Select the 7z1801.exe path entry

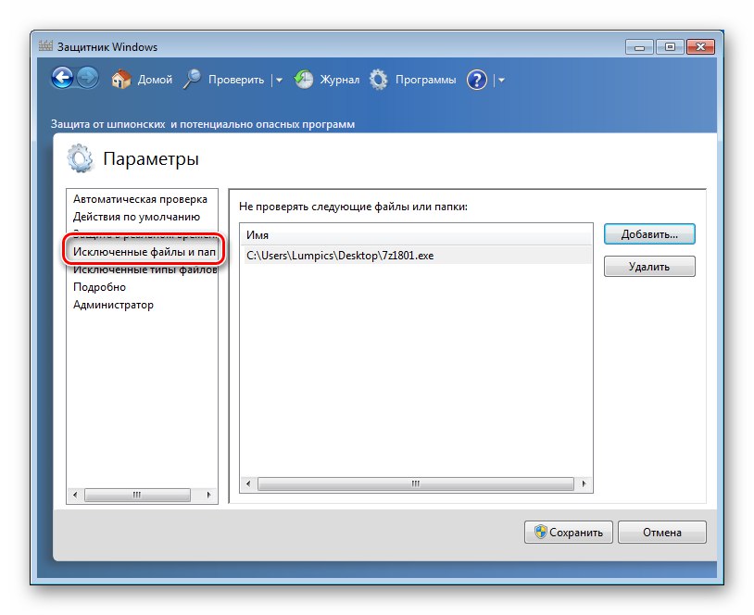[418, 256]
